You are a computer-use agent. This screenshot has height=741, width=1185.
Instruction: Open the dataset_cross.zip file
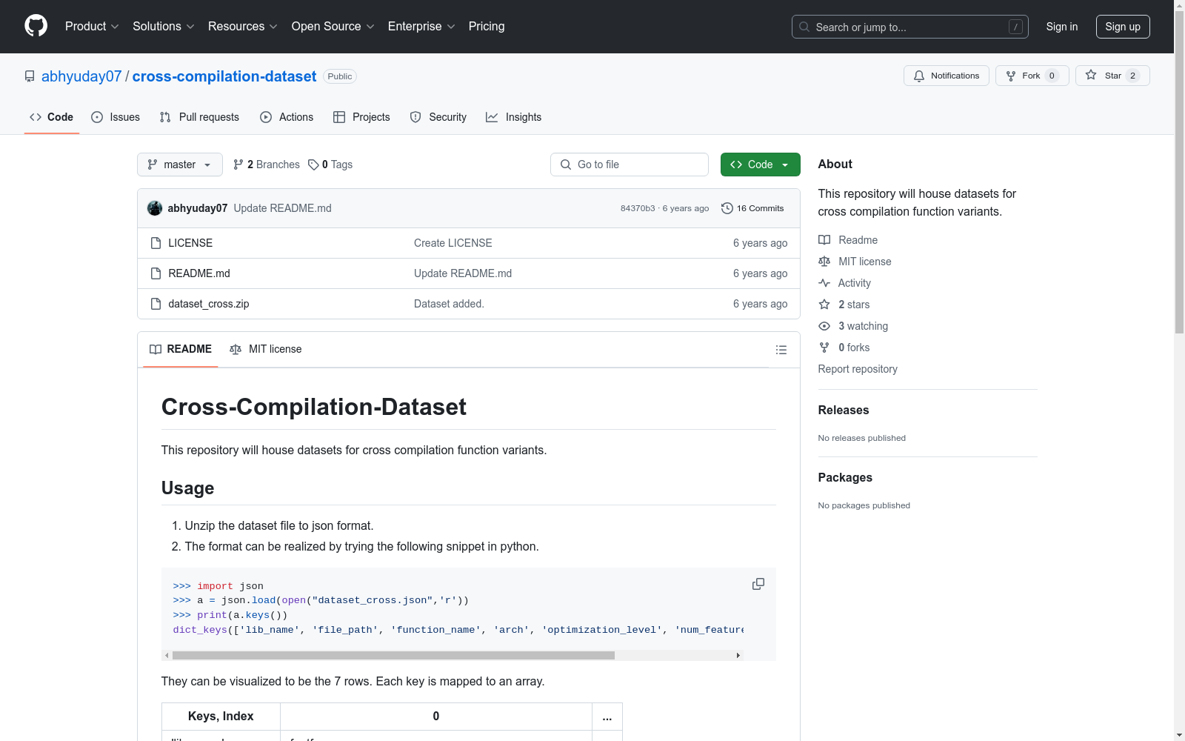(x=209, y=304)
